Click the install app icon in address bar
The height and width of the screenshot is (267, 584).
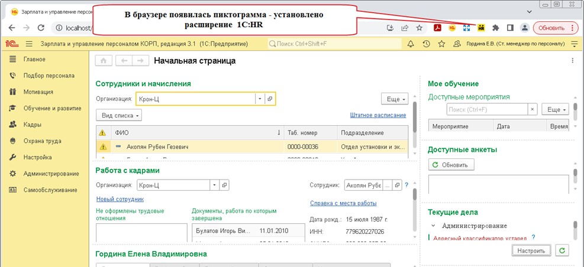click(x=391, y=28)
